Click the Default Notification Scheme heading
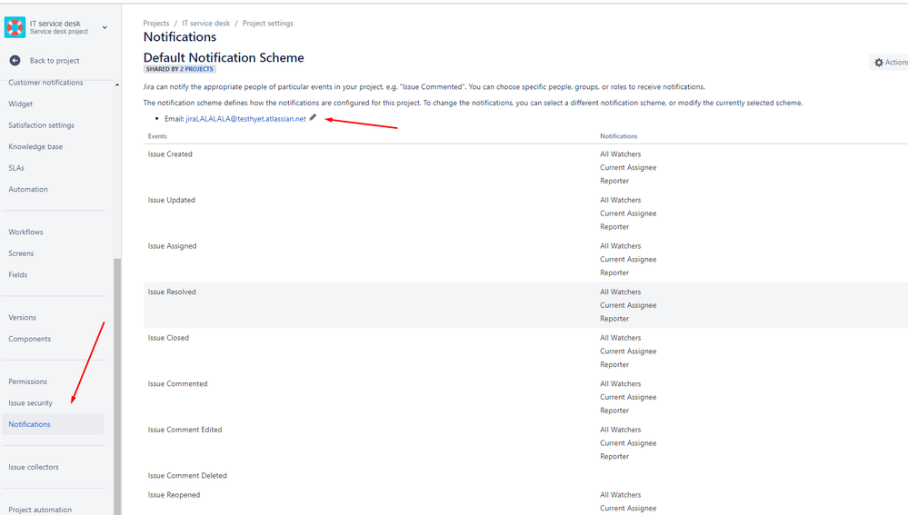Image resolution: width=908 pixels, height=515 pixels. (x=224, y=58)
